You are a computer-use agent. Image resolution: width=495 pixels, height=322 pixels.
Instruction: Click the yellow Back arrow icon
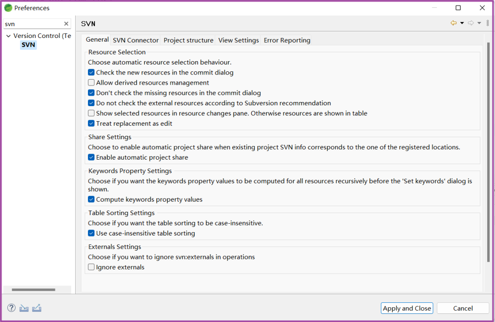[454, 23]
